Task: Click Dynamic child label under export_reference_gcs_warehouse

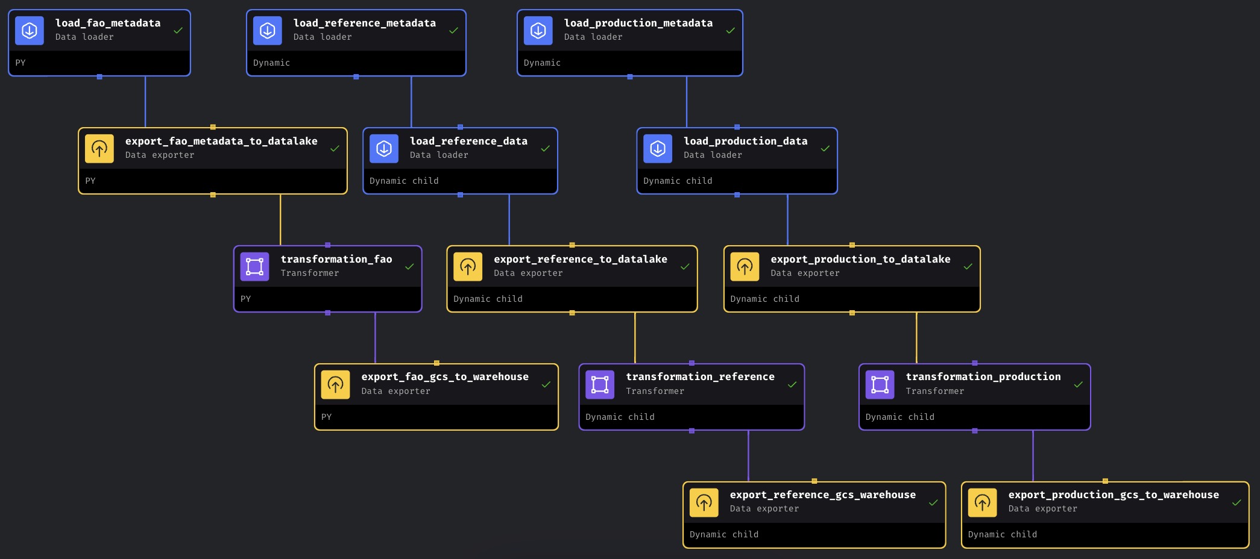Action: (724, 534)
